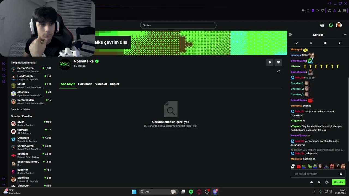The width and height of the screenshot is (349, 196).
Task: Open browser Extensions puzzle icon
Action: (330, 11)
